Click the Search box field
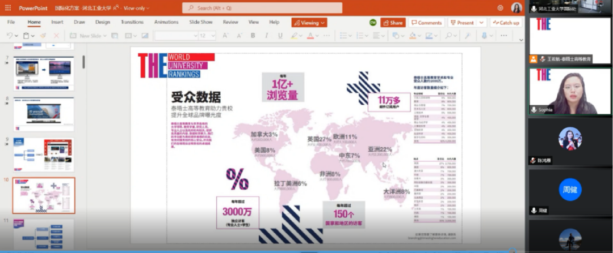Screen dimensions: 613x253 262,8
